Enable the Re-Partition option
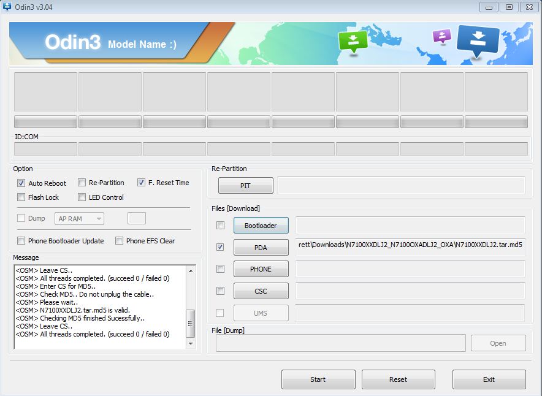542x396 pixels. point(82,183)
